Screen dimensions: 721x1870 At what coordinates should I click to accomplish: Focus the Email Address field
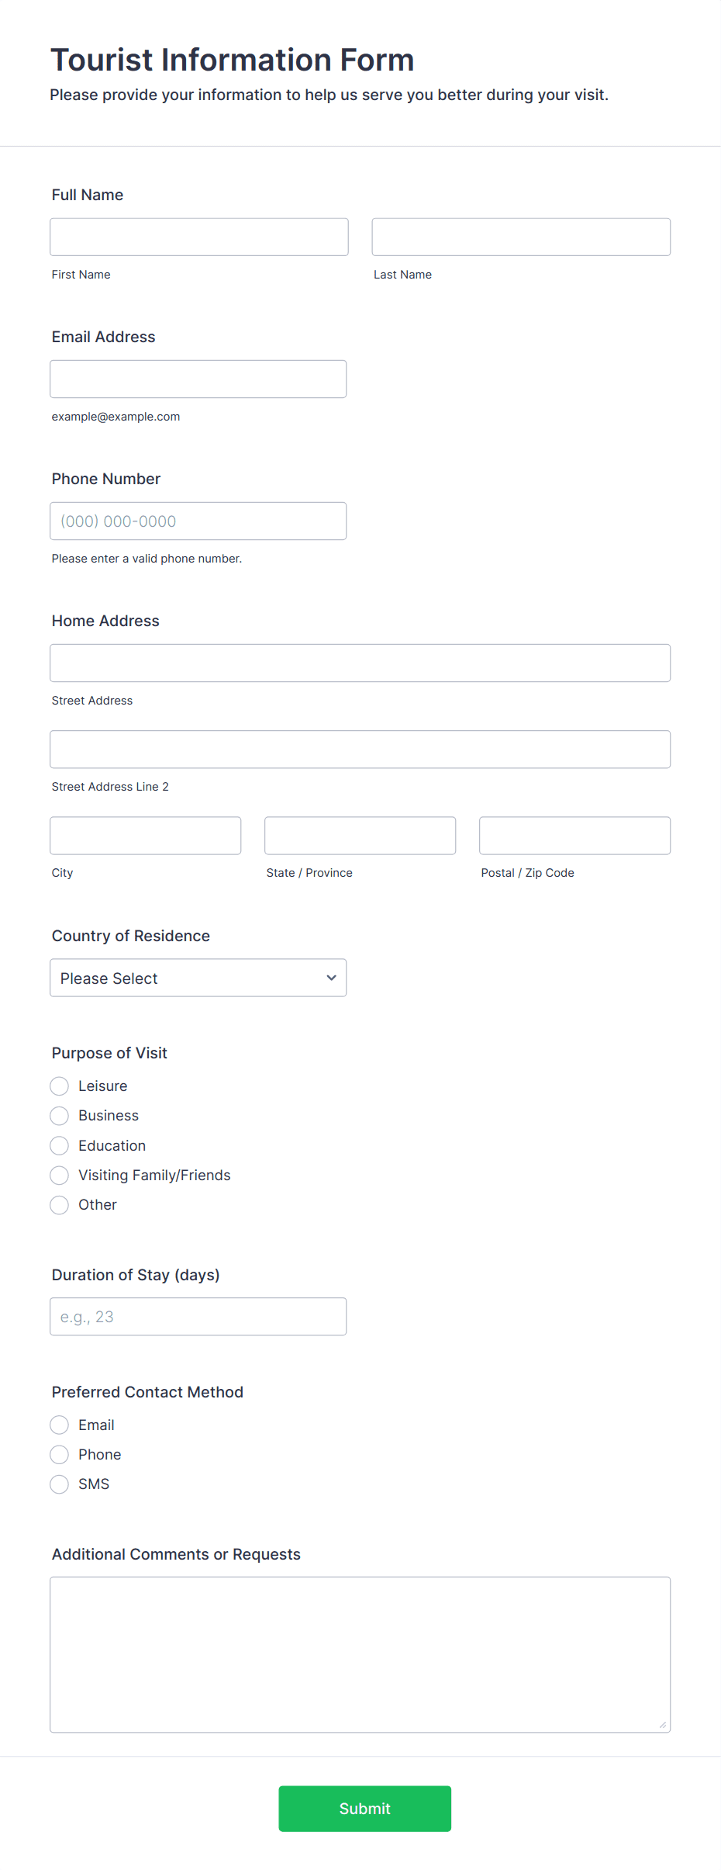198,379
